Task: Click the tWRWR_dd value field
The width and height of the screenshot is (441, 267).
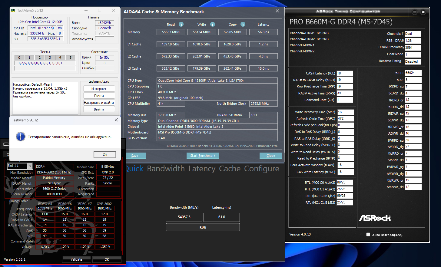Action: coord(413,187)
